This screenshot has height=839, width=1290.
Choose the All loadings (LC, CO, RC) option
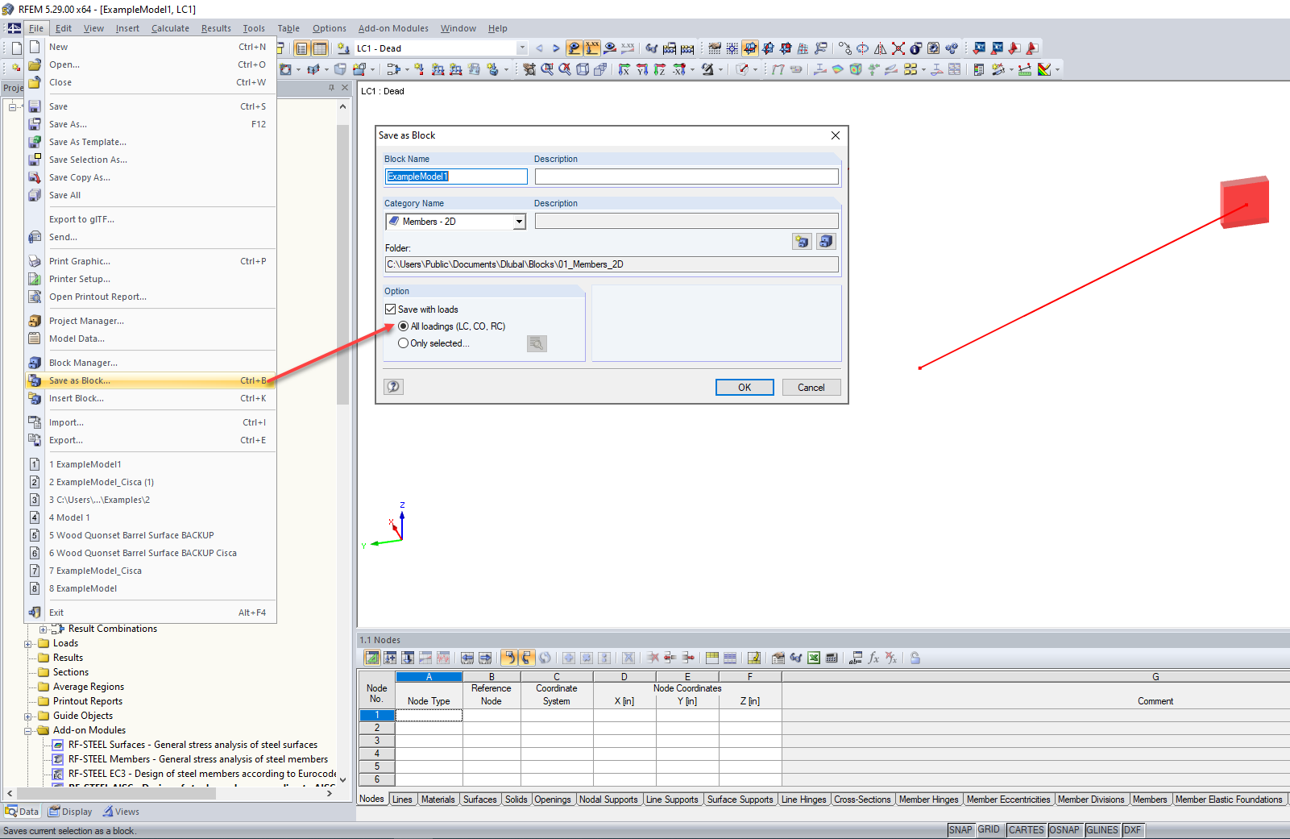[x=403, y=326]
